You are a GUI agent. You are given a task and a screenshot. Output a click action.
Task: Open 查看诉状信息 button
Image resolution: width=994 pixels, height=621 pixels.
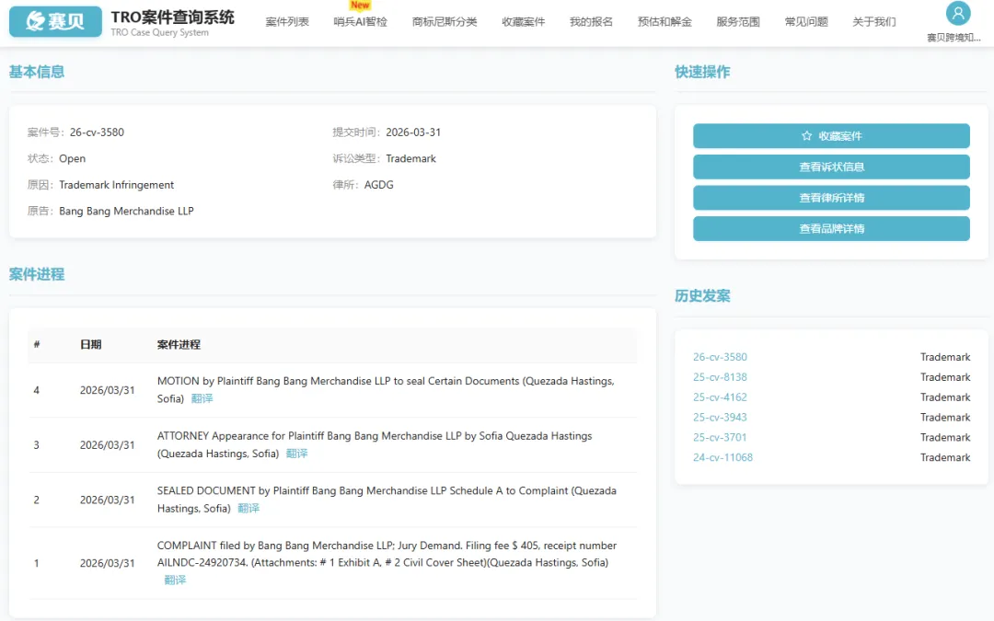[x=830, y=167]
